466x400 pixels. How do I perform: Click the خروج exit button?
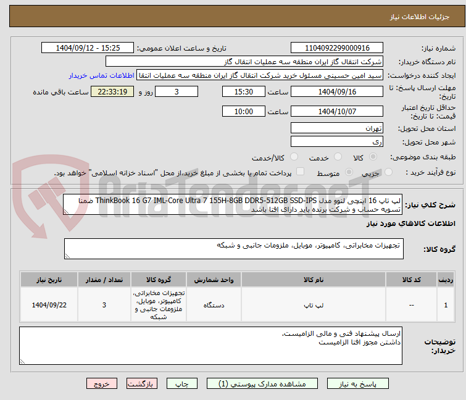coord(102,383)
